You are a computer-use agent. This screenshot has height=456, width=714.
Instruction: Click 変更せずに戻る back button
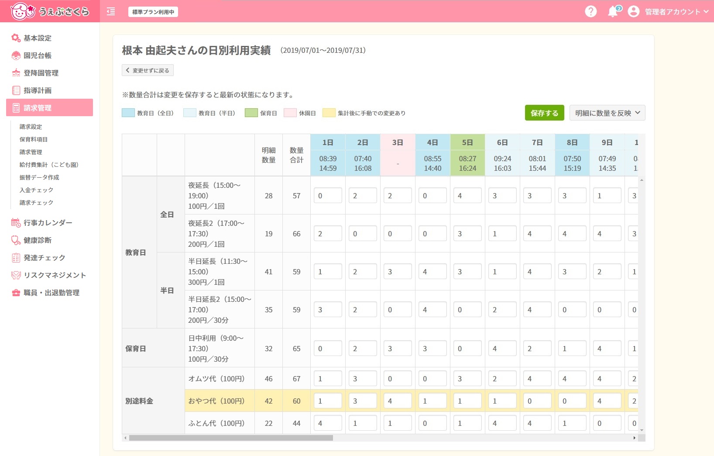coord(148,70)
